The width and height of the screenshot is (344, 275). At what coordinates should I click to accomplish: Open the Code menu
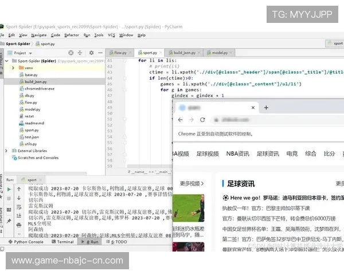click(56, 35)
